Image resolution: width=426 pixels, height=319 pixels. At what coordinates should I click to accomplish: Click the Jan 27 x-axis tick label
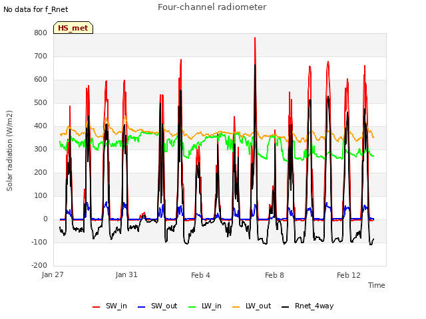(x=53, y=274)
